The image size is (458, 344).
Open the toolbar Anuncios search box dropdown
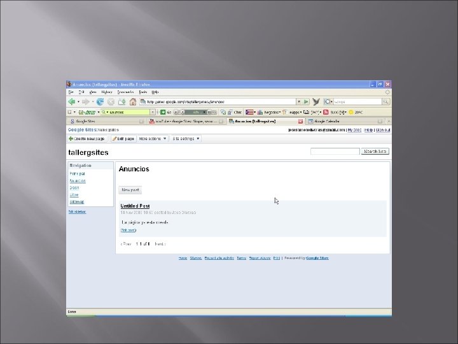(153, 112)
